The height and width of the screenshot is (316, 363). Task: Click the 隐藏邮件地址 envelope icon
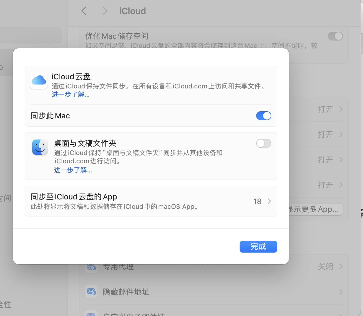point(91,292)
